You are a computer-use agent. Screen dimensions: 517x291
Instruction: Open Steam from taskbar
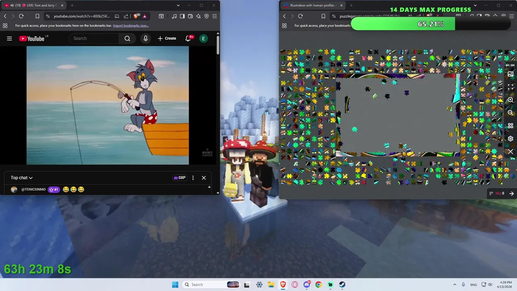[x=342, y=285]
